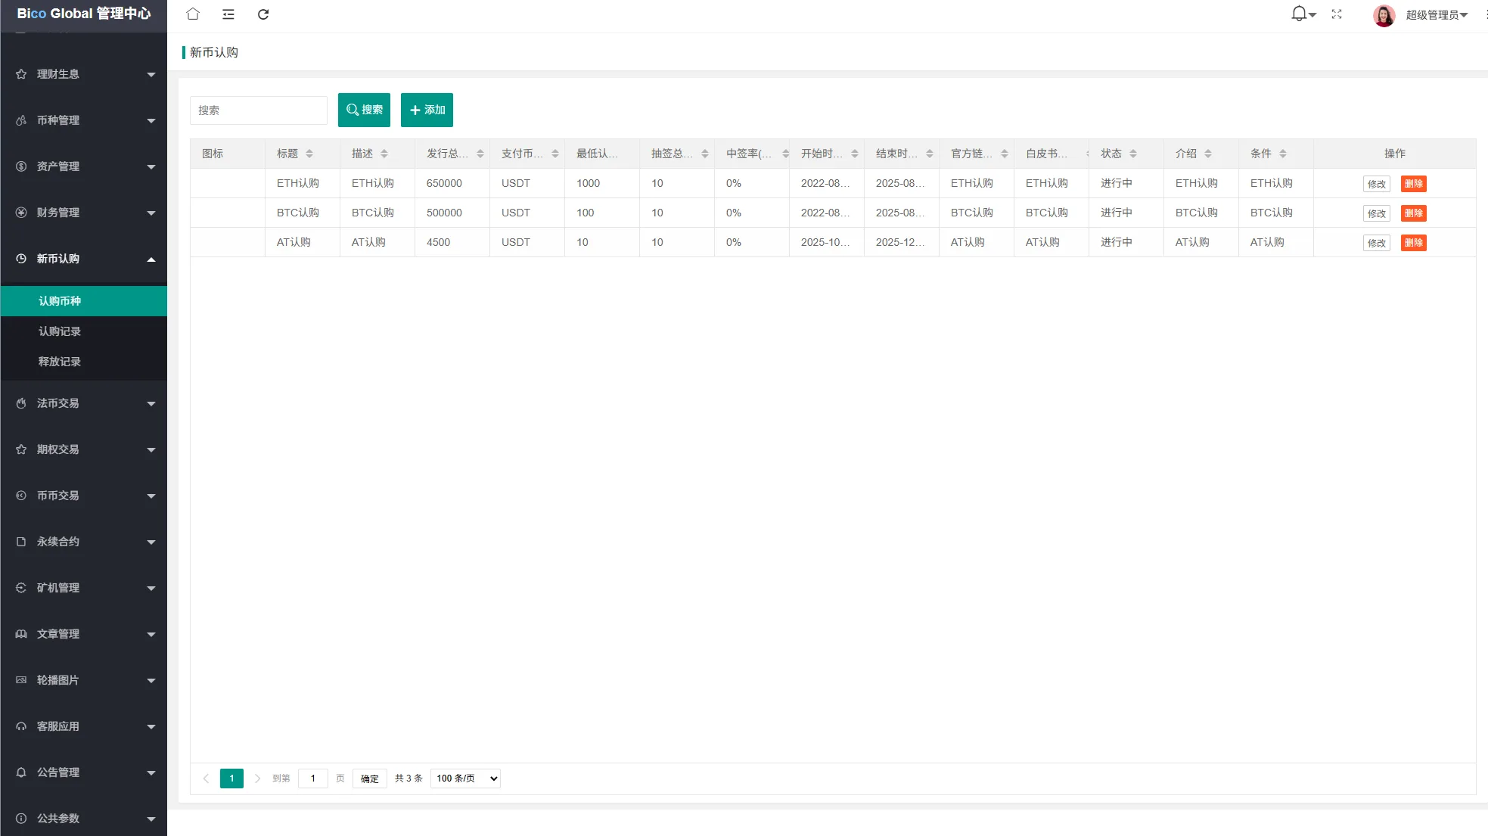Open 超级管理员 user dropdown

1436,15
